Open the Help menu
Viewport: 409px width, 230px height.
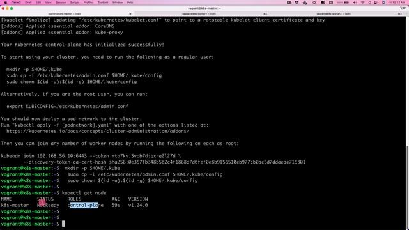(130, 3)
